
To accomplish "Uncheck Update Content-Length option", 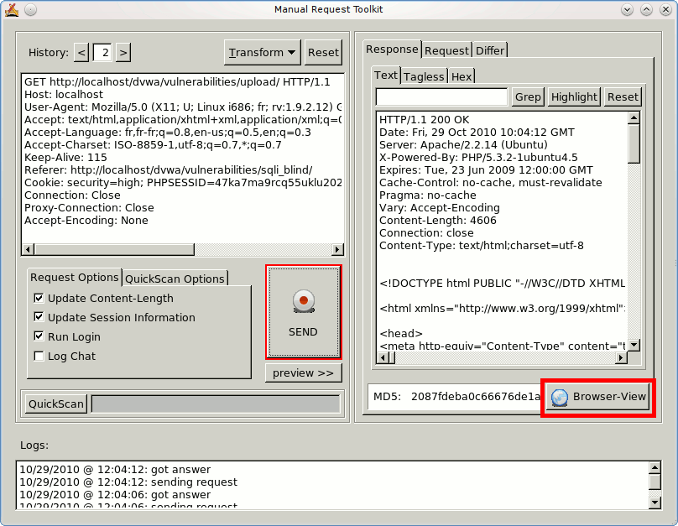I will coord(39,298).
